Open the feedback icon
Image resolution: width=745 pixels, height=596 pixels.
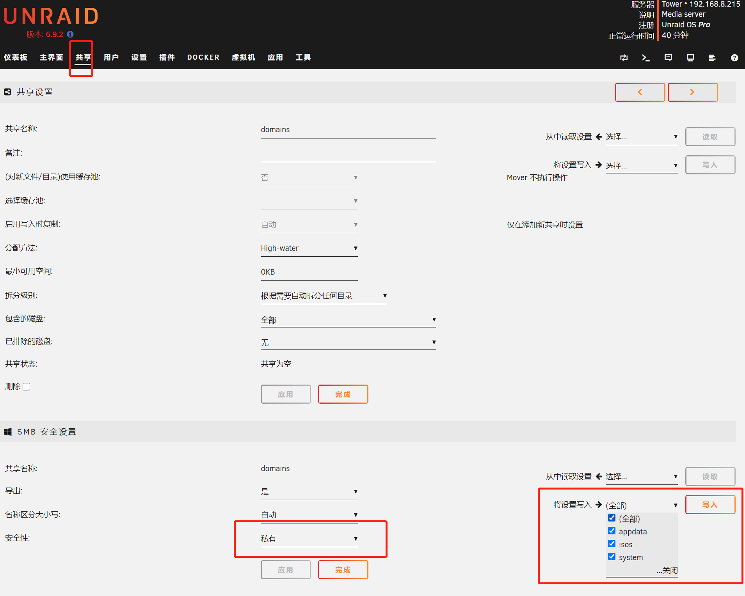(668, 58)
